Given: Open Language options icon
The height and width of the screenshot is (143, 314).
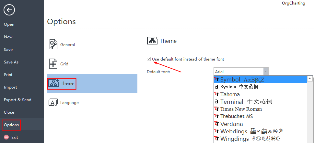Looking at the screenshot, I should (x=53, y=102).
